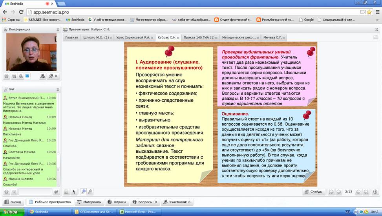Open chat settings gear icon
The height and width of the screenshot is (216, 382).
tap(7, 192)
